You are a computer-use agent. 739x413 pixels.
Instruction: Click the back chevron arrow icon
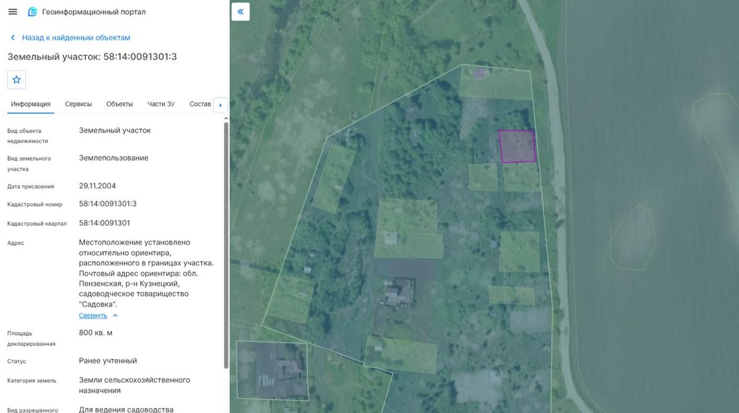click(12, 38)
